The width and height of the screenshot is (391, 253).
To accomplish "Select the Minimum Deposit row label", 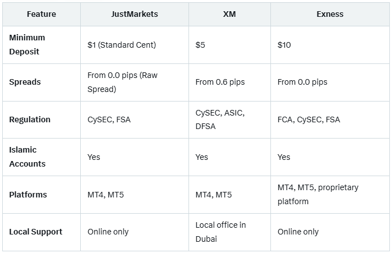I will point(27,45).
